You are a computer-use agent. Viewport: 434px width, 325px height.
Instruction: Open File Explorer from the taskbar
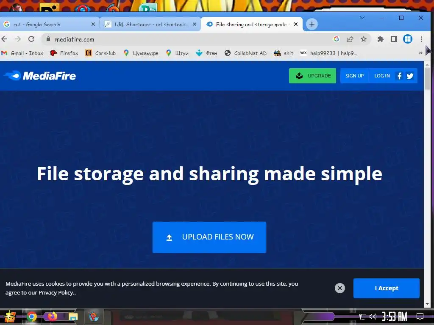[73, 317]
